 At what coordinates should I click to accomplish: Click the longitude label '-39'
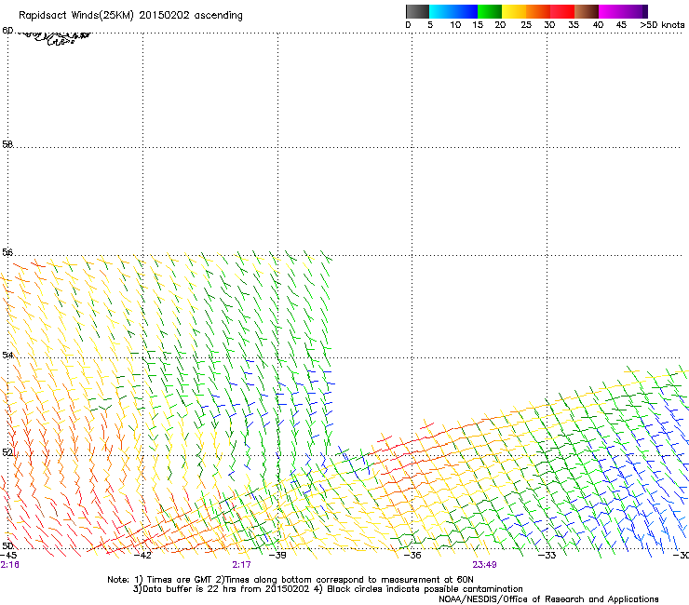point(277,556)
